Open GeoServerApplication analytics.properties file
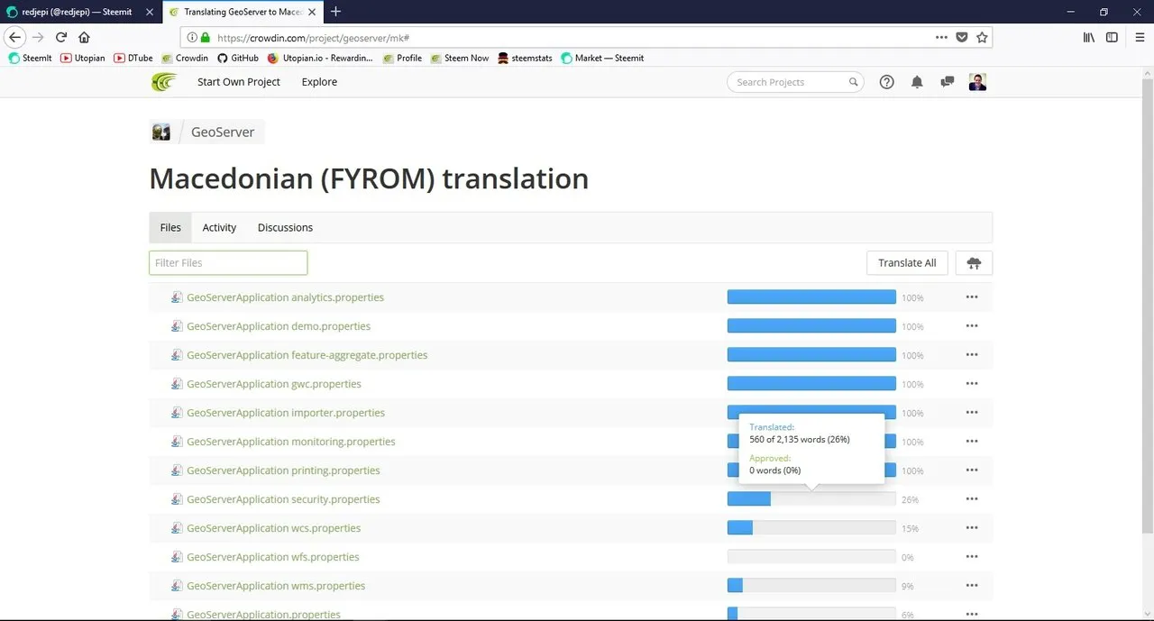Viewport: 1154px width, 621px height. (x=285, y=297)
